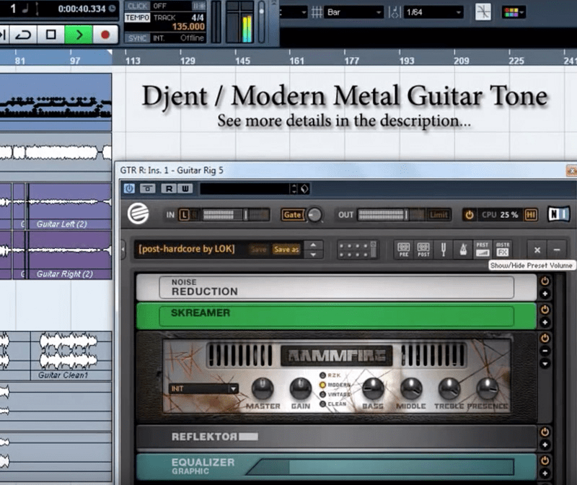Toggle the output Limit button
577x485 pixels.
(x=439, y=214)
